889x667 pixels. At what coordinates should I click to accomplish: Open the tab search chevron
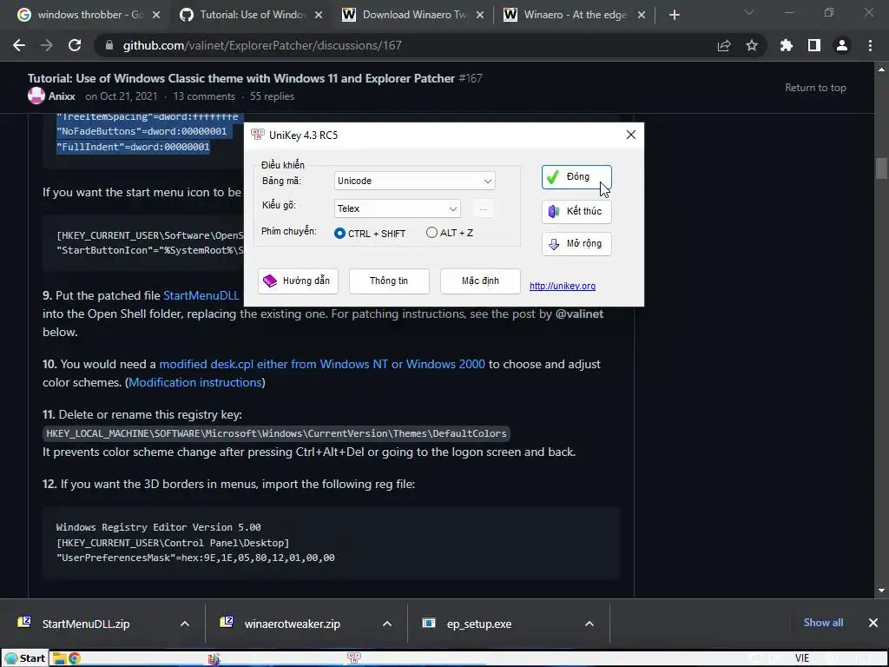click(749, 12)
